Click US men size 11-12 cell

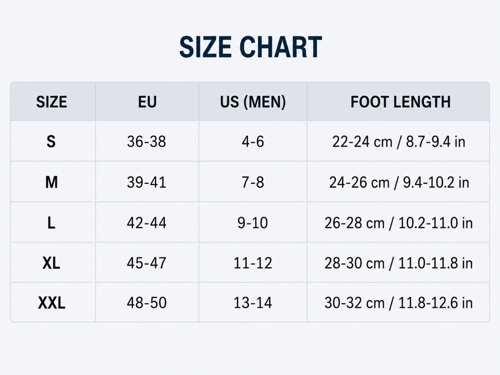pyautogui.click(x=252, y=263)
